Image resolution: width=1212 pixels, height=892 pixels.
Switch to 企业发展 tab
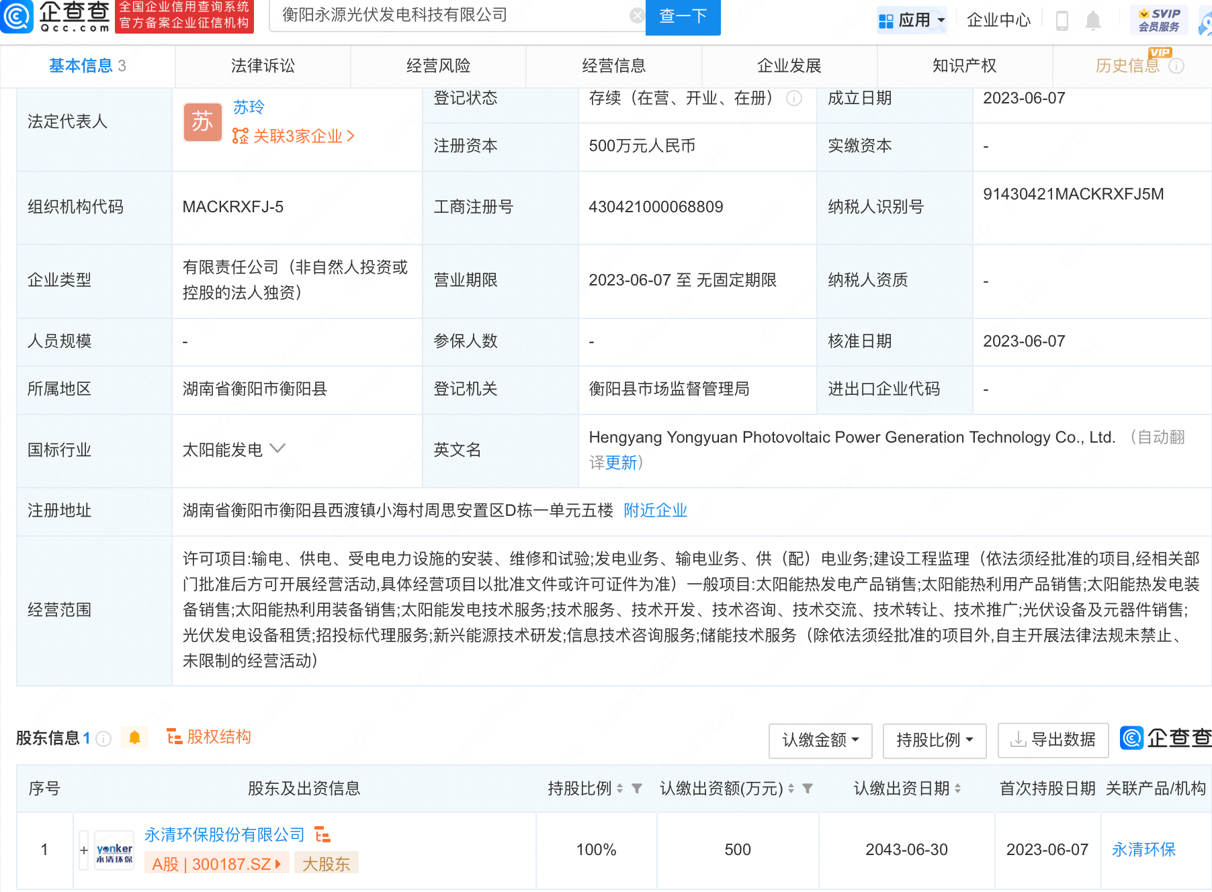point(789,66)
